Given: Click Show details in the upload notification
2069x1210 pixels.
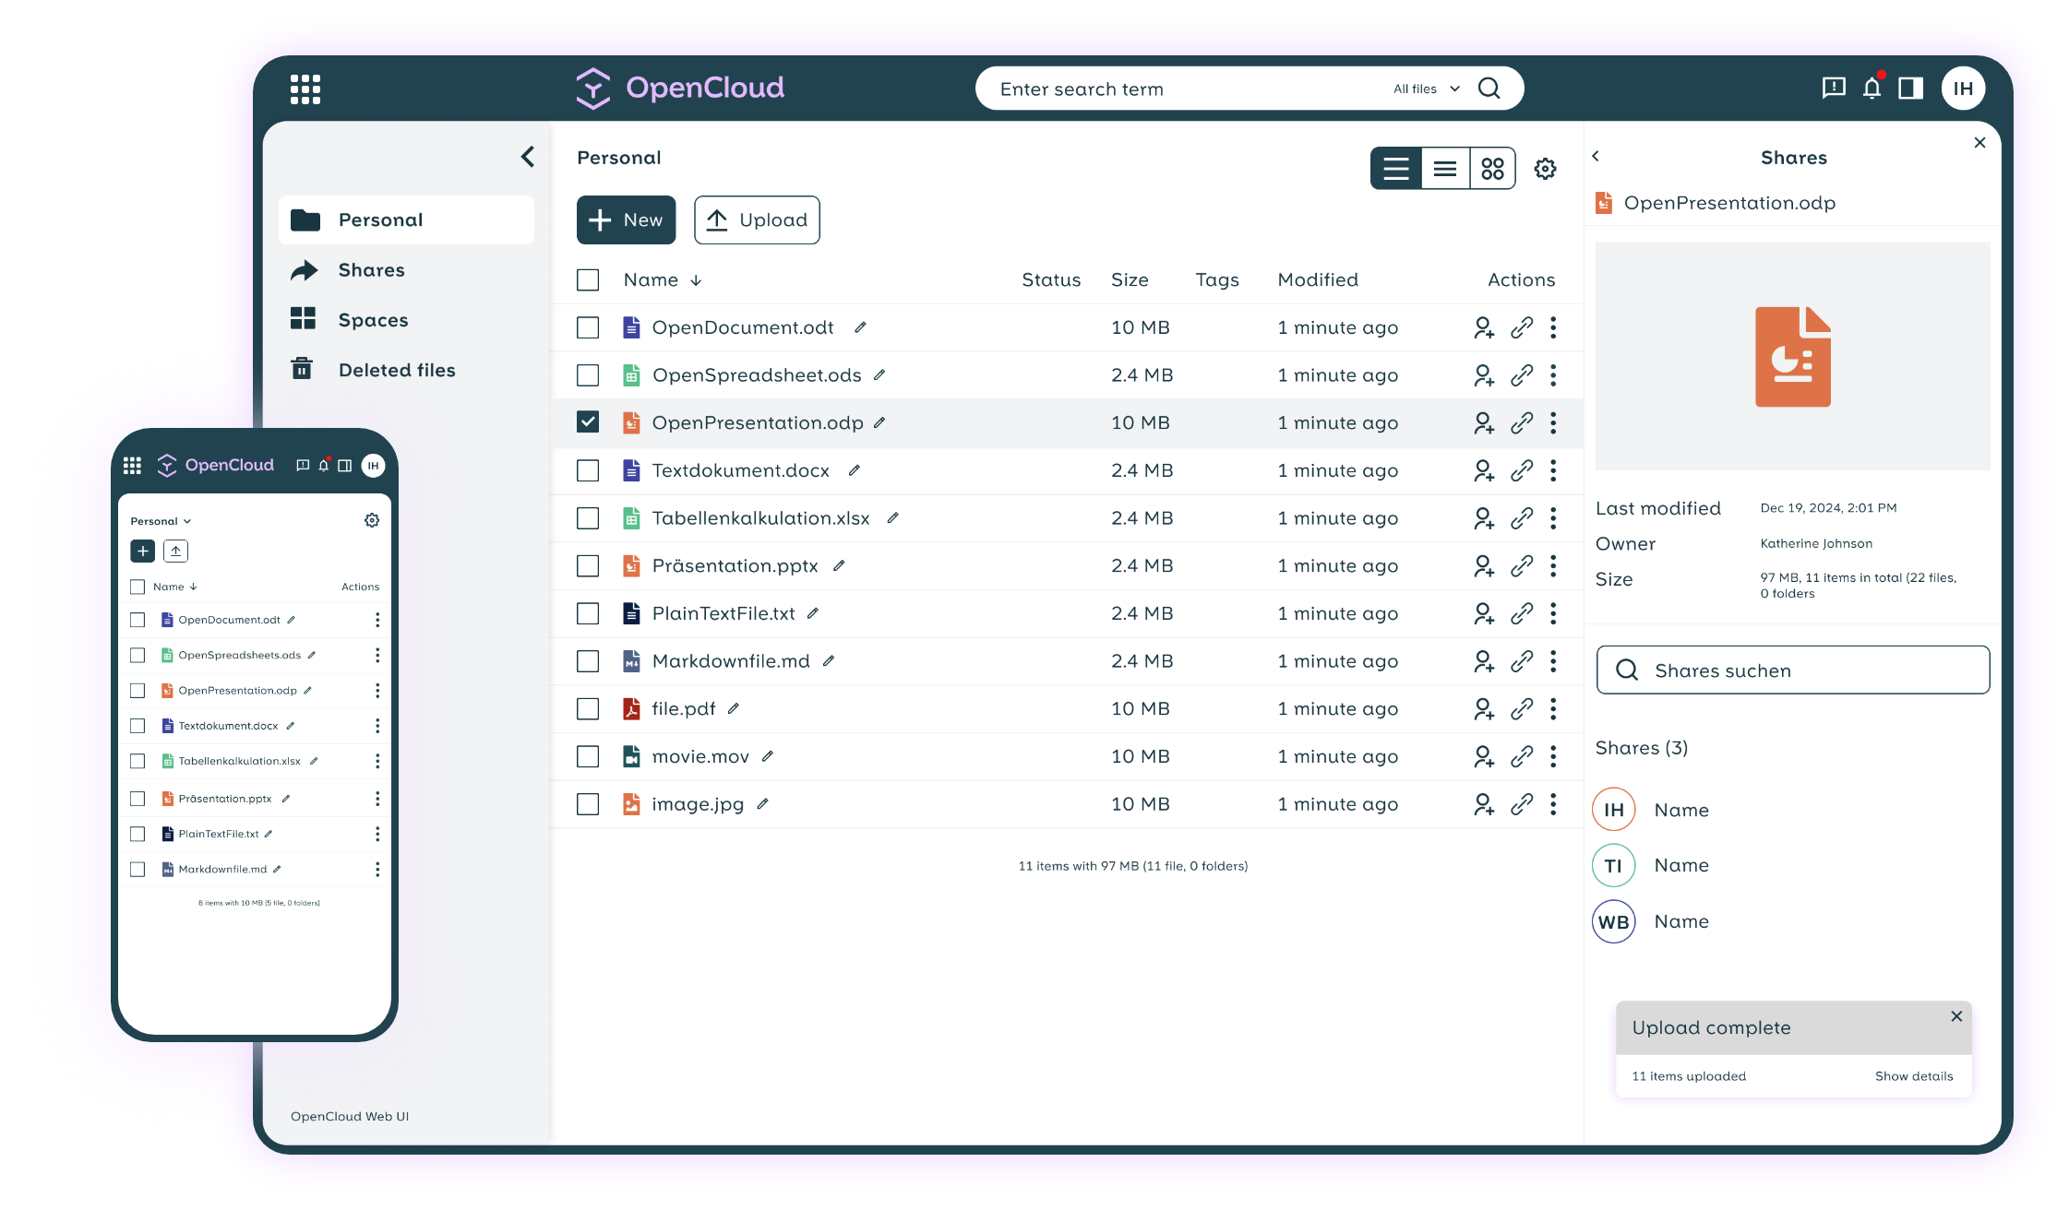Looking at the screenshot, I should 1914,1075.
